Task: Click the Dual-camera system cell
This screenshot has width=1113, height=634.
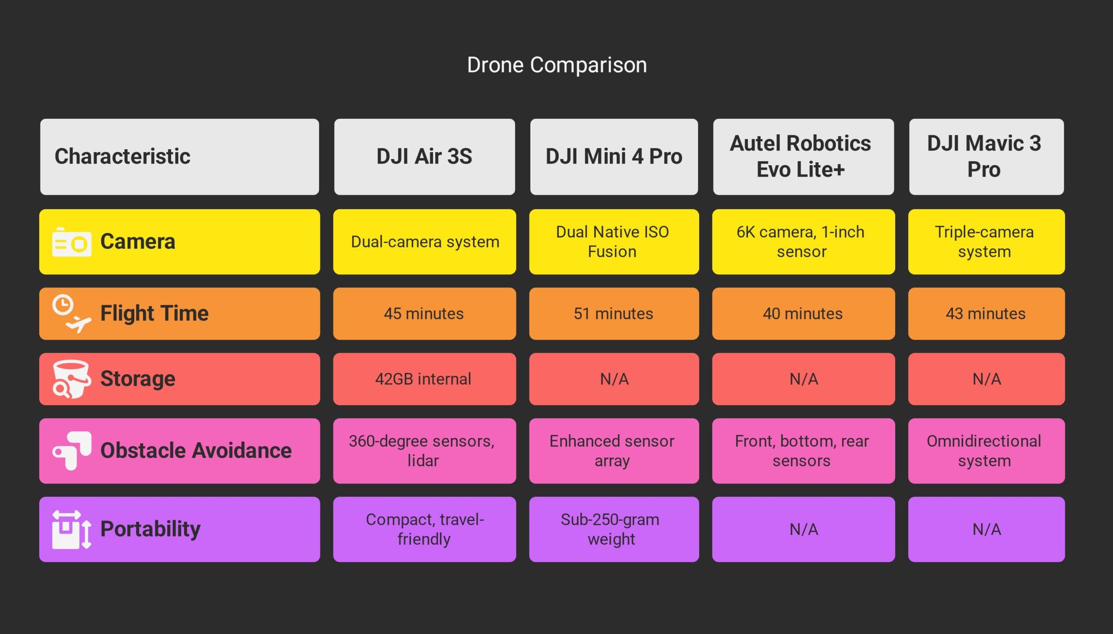Action: tap(424, 242)
